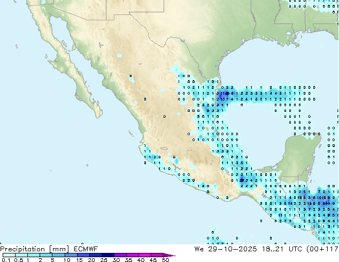Viewport: 339px width, 262px height.
Task: Click the legend tick label "20"
Action: (91, 260)
